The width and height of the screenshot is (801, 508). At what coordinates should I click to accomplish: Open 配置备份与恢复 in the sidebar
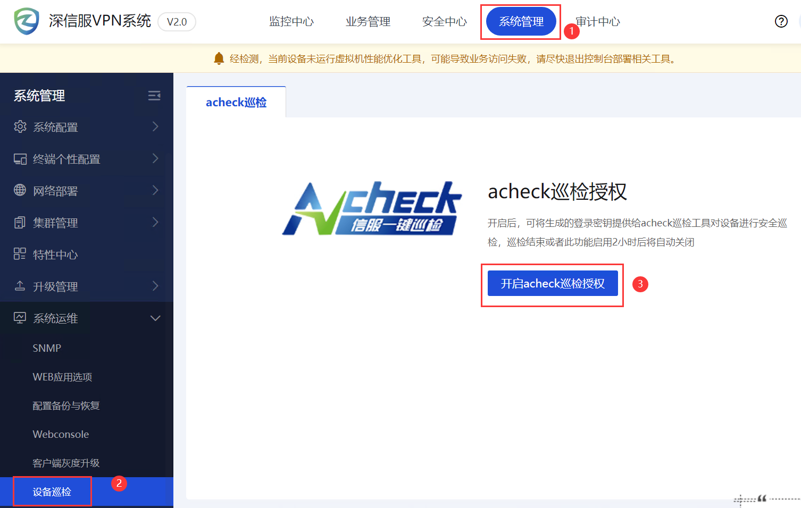tap(66, 405)
